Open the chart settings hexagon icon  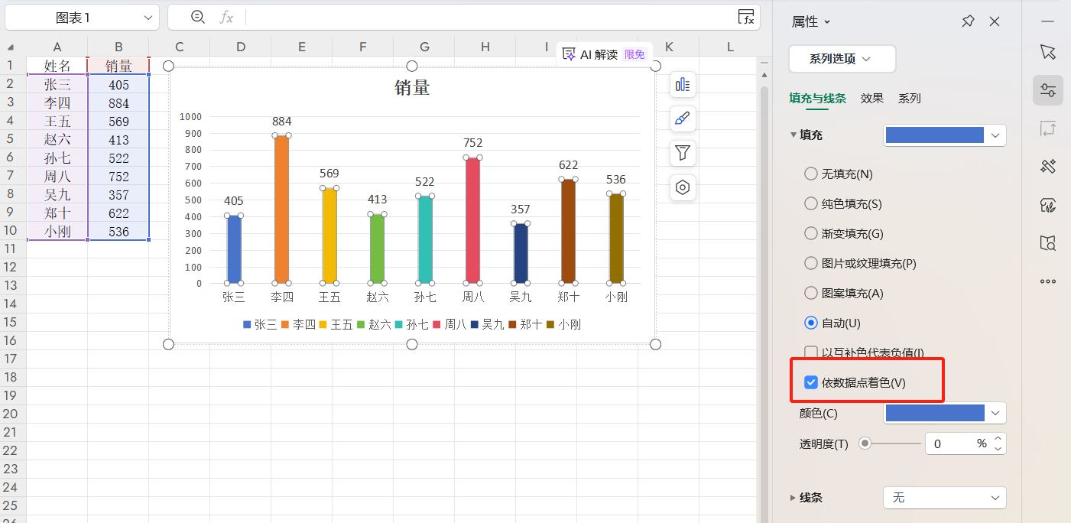pos(683,187)
